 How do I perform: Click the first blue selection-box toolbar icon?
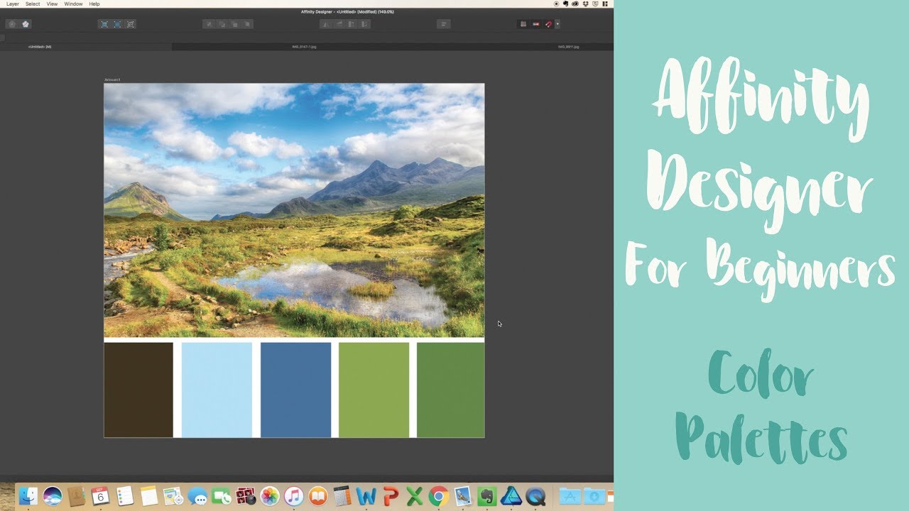[x=104, y=24]
